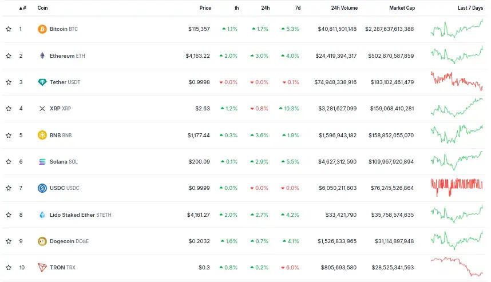This screenshot has height=282, width=491.
Task: Star the TRON row as favorite
Action: click(x=9, y=267)
